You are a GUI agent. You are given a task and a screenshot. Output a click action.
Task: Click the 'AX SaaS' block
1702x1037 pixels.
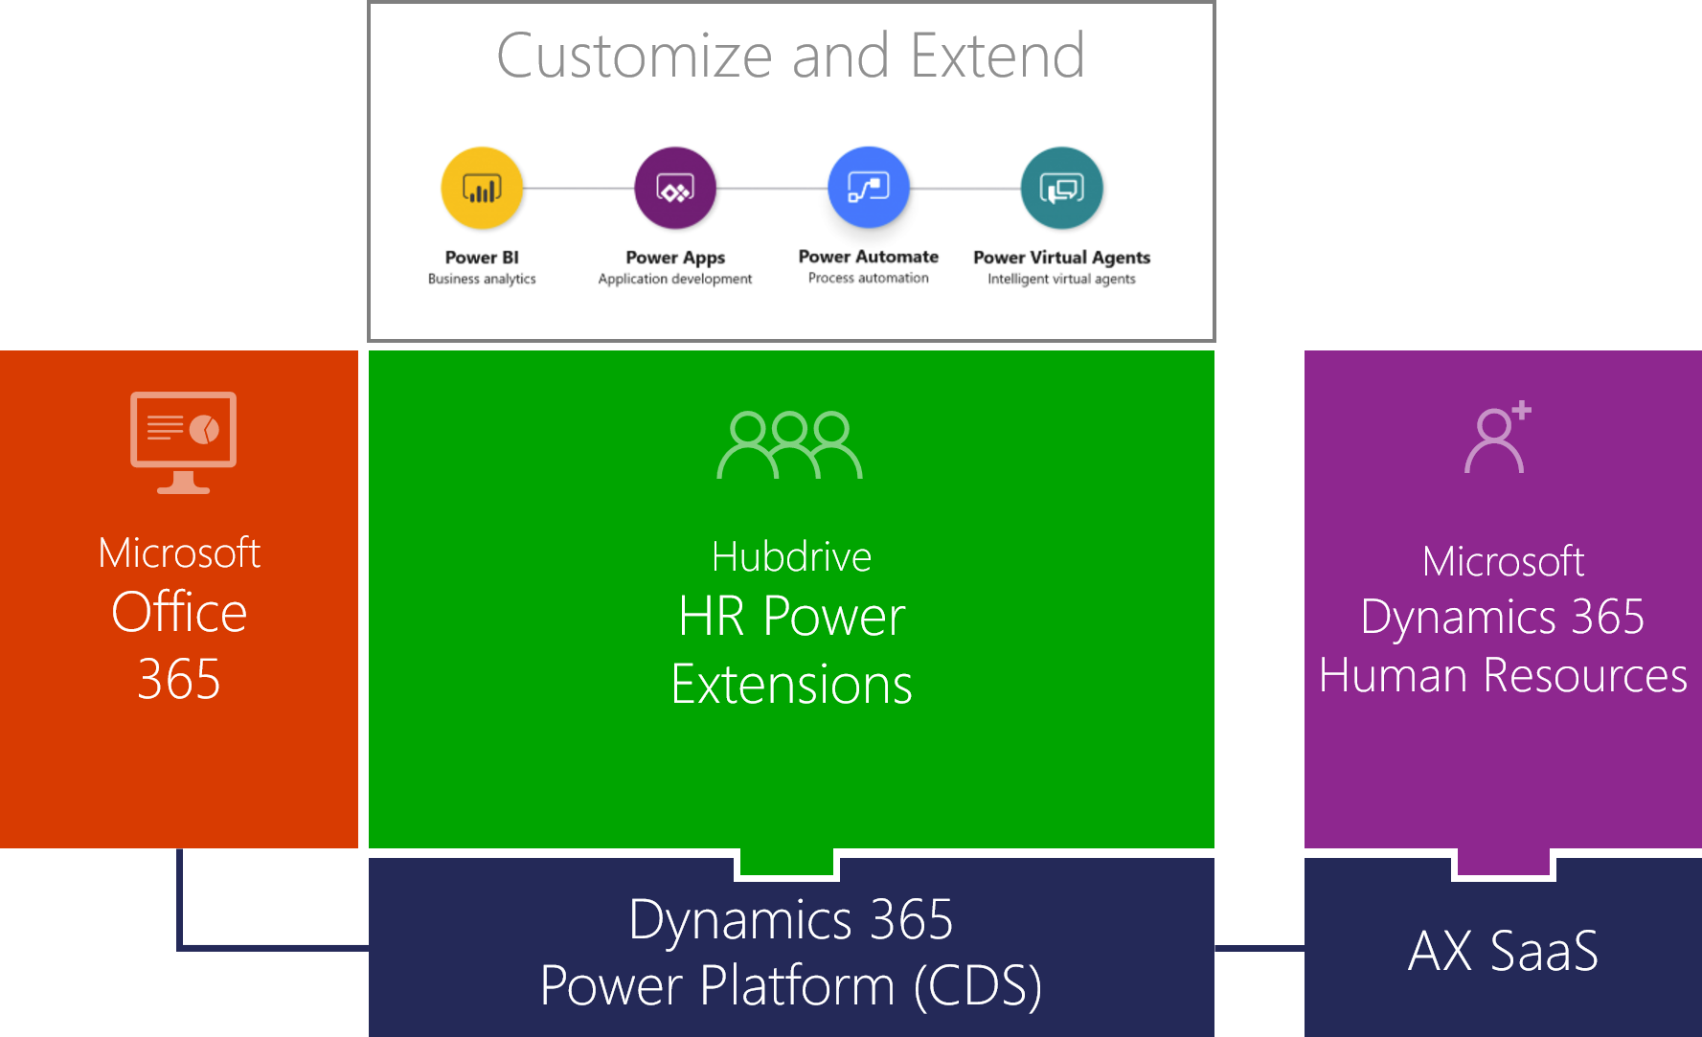pyautogui.click(x=1503, y=948)
